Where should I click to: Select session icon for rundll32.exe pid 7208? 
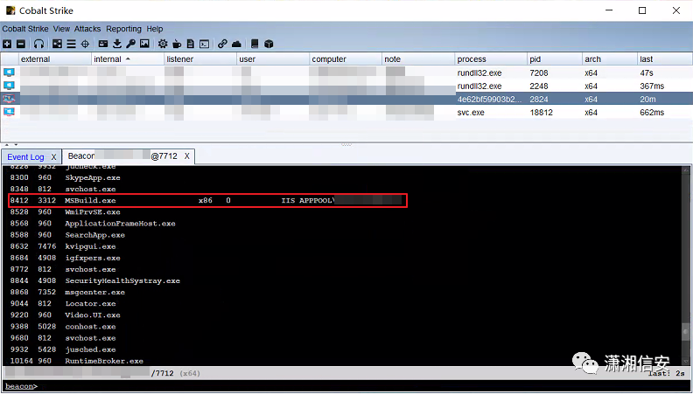pos(9,73)
